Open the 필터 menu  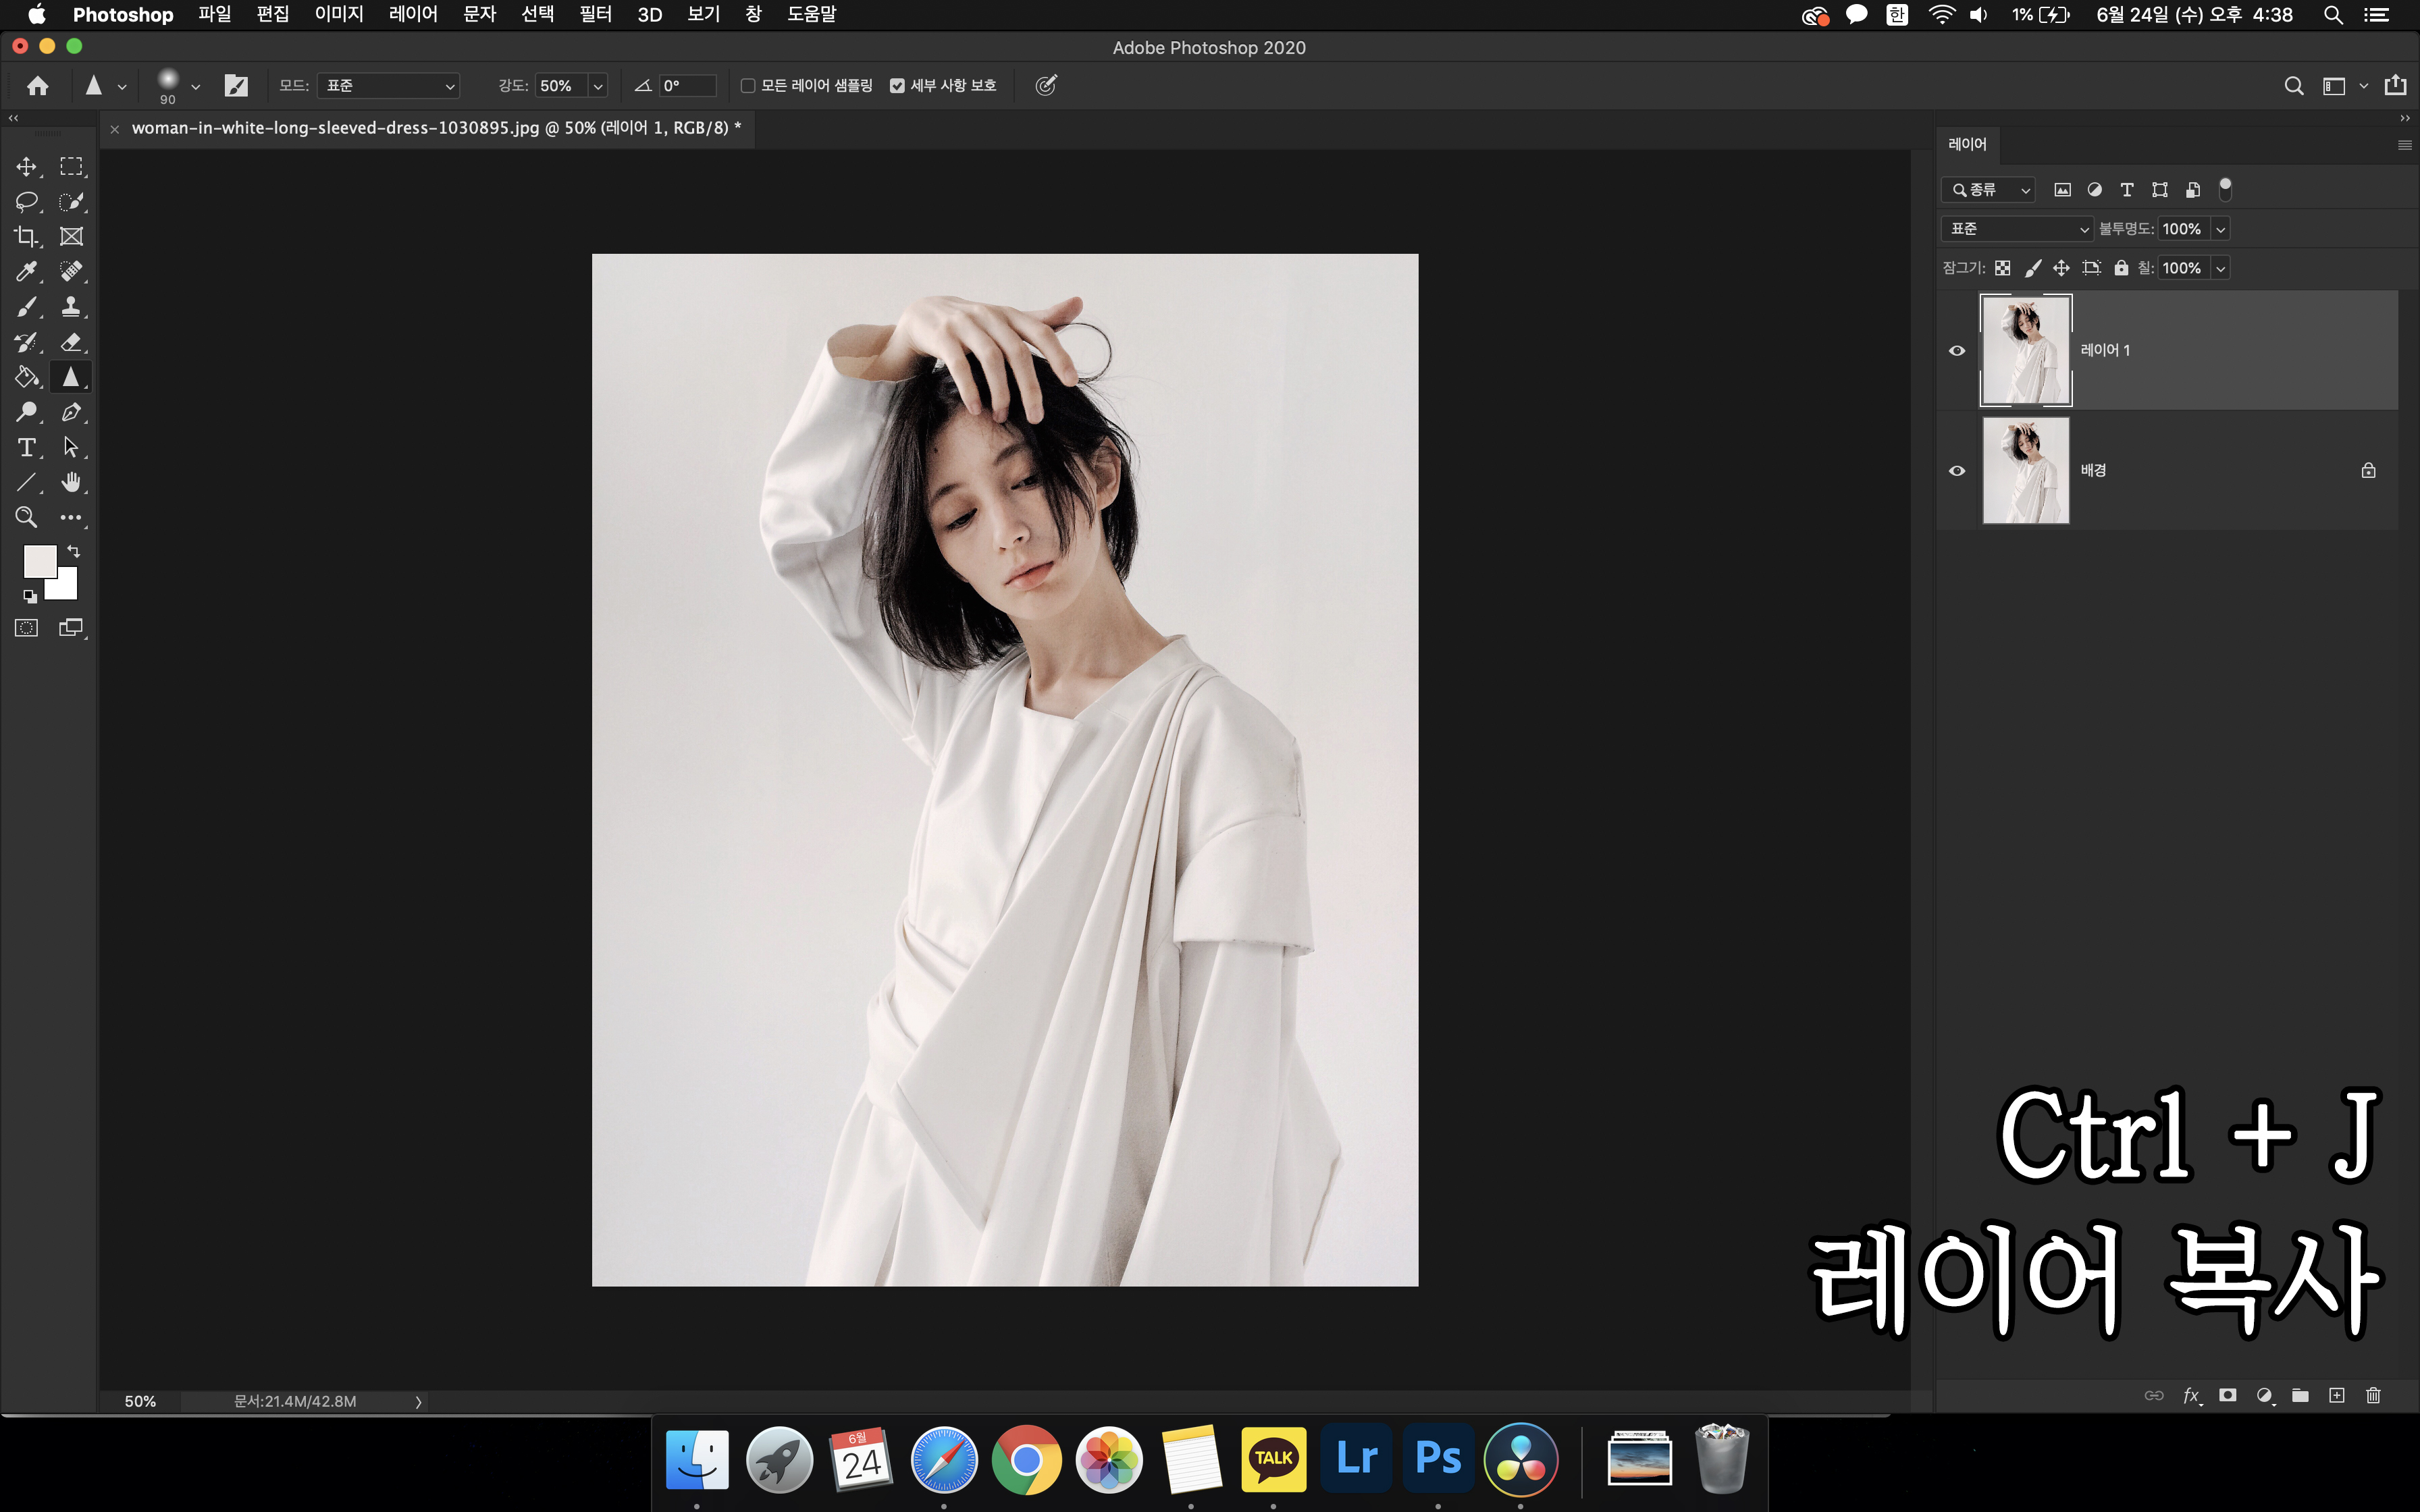click(595, 15)
